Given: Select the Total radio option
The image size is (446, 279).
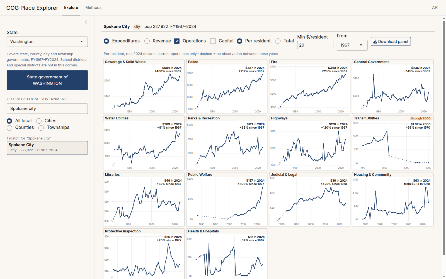Looking at the screenshot, I should [278, 41].
